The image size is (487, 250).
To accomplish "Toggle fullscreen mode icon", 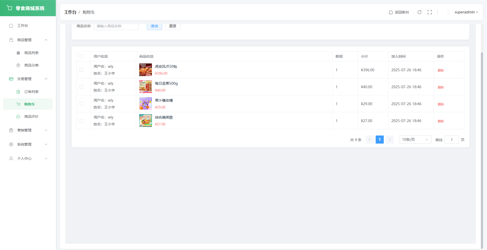I will pos(430,12).
